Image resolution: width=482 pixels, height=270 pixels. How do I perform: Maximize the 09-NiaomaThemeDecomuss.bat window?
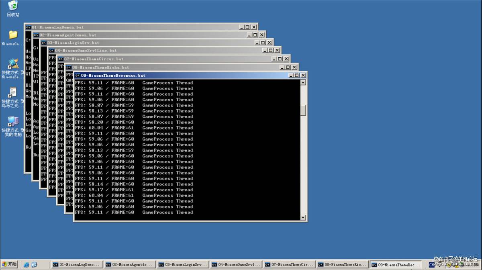click(x=296, y=76)
